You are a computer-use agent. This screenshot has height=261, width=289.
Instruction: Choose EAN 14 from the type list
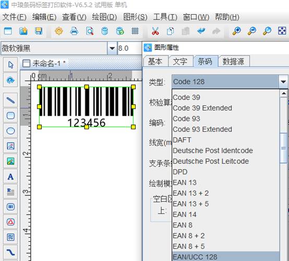(x=226, y=215)
